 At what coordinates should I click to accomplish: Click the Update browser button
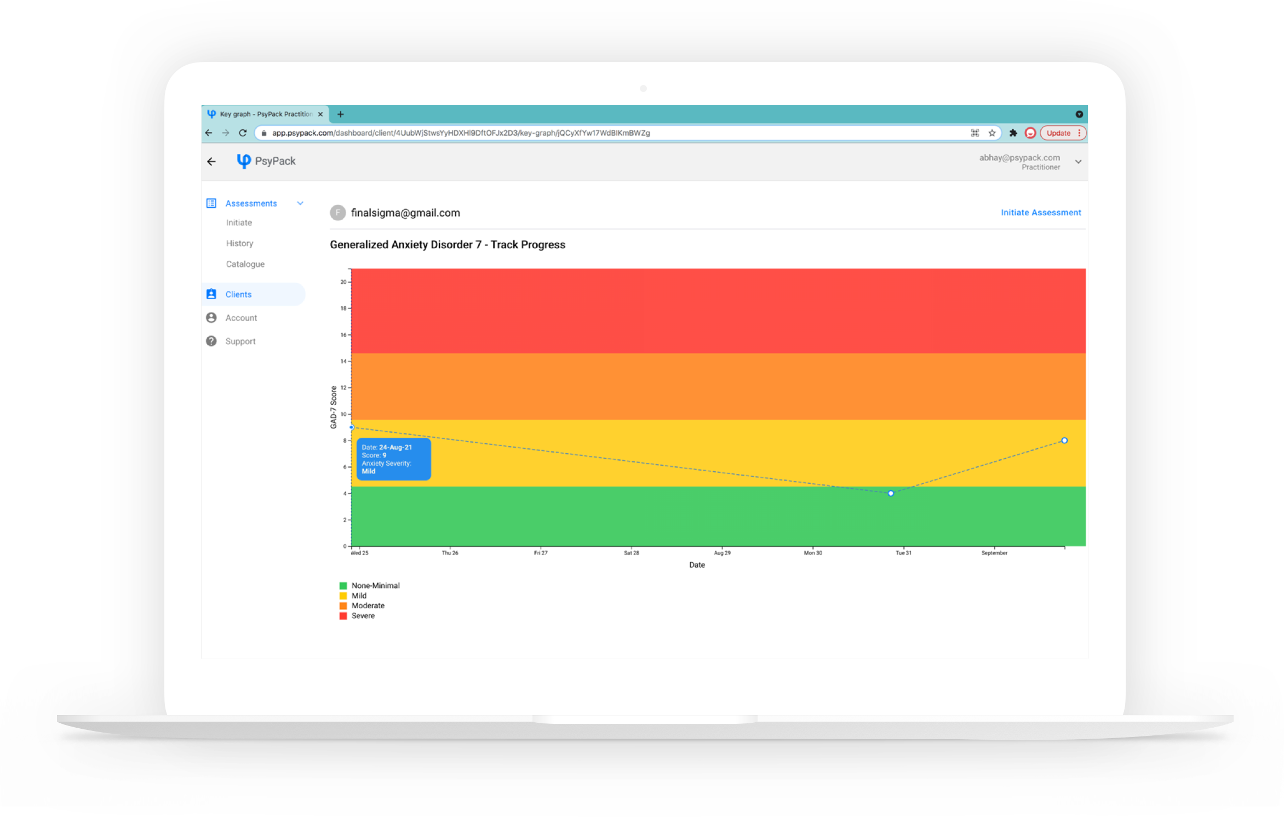point(1057,133)
